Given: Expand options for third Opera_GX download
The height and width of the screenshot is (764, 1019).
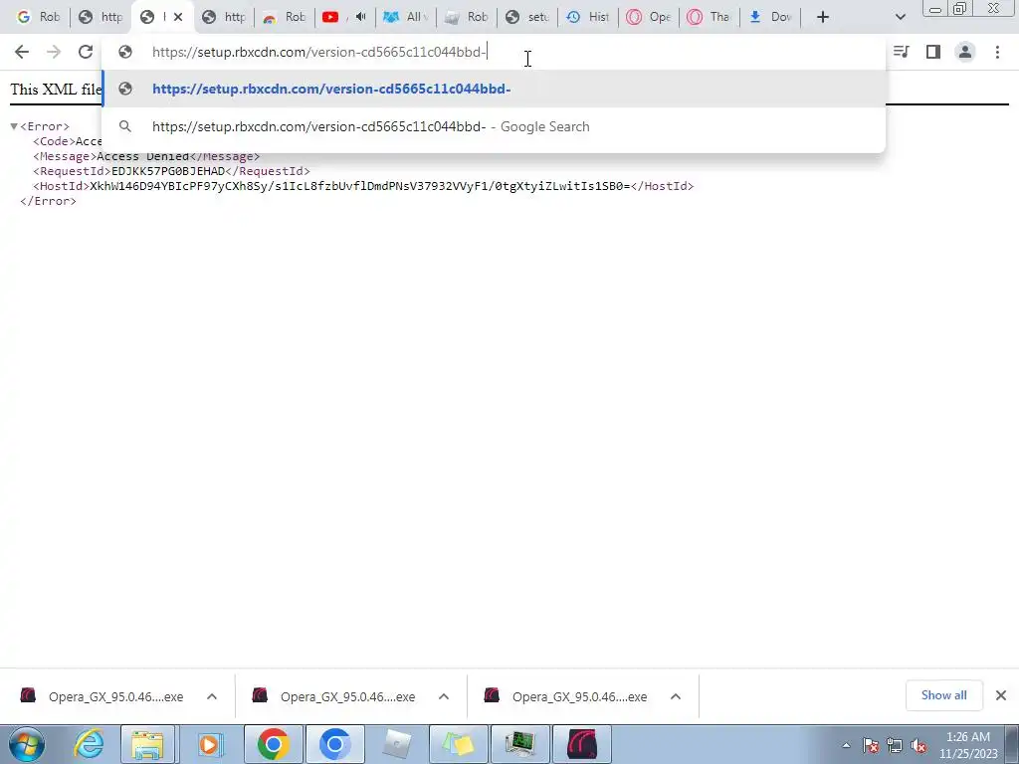Looking at the screenshot, I should [x=676, y=696].
